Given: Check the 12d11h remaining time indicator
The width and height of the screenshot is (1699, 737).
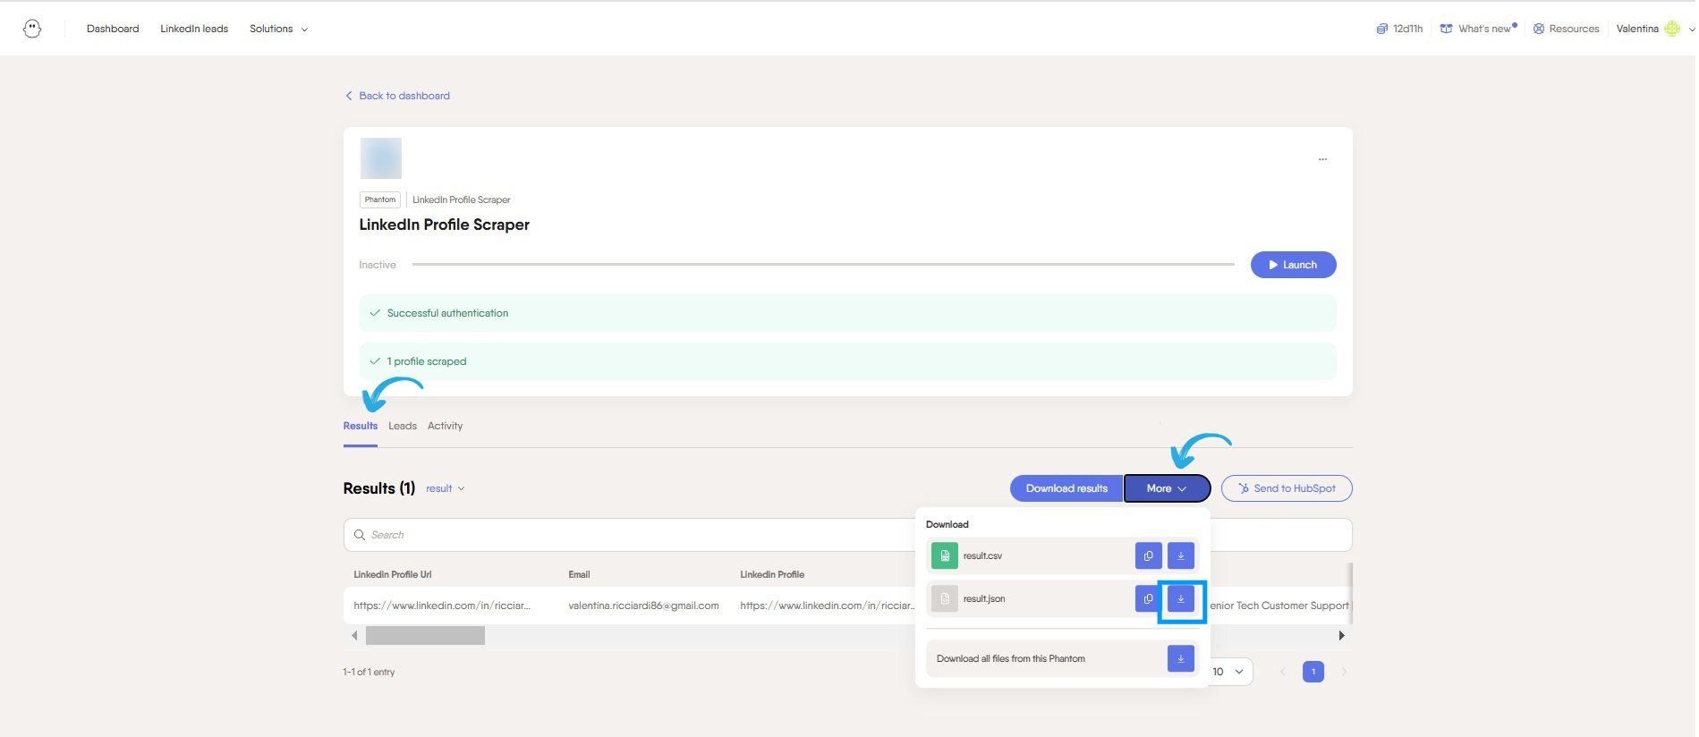Looking at the screenshot, I should [1399, 29].
